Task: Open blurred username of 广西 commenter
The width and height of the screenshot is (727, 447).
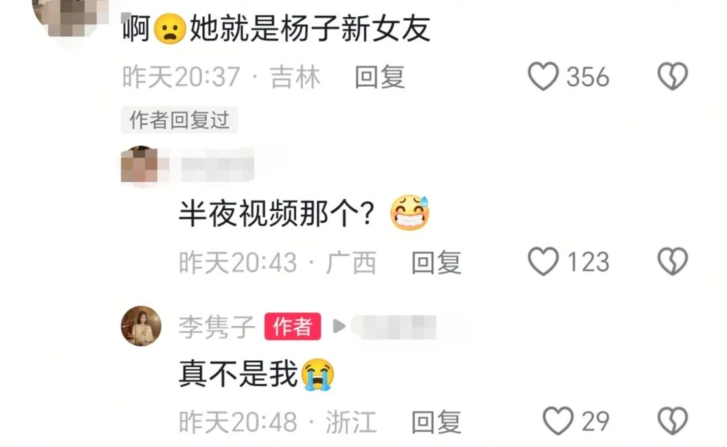Action: (x=217, y=164)
